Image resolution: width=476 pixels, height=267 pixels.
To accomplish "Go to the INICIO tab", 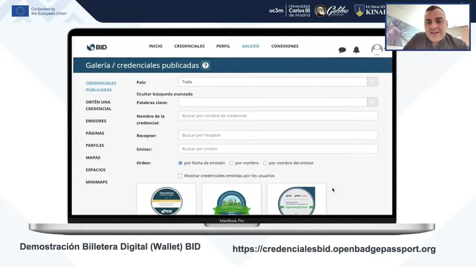I will [155, 46].
